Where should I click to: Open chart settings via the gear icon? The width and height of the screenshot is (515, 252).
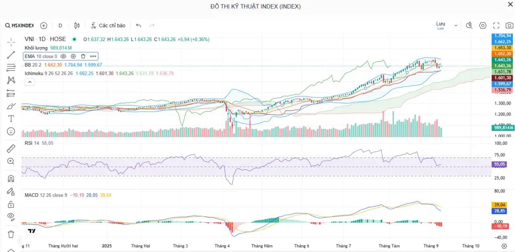pos(482,25)
